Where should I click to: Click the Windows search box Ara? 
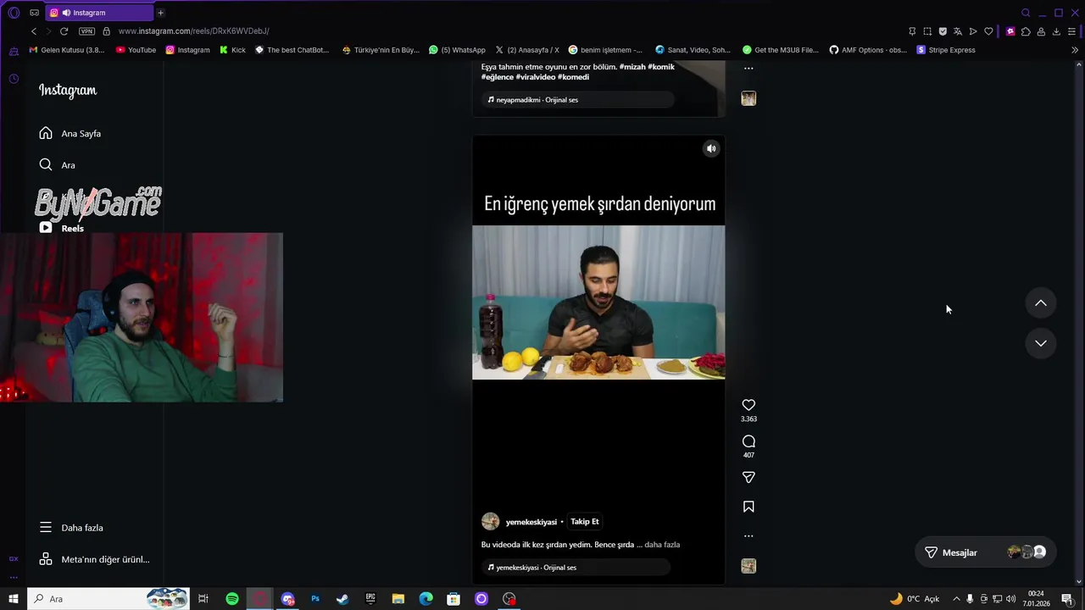coord(108,599)
